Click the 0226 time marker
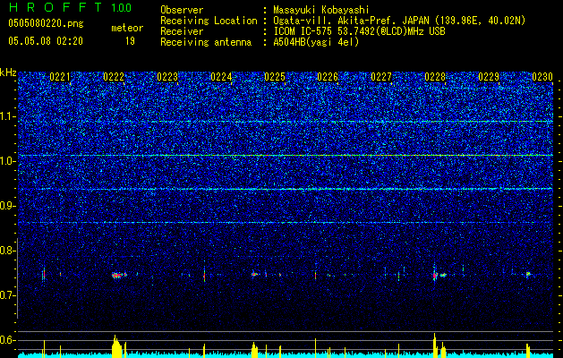Screen dimensions: 563x358 pyautogui.click(x=328, y=77)
